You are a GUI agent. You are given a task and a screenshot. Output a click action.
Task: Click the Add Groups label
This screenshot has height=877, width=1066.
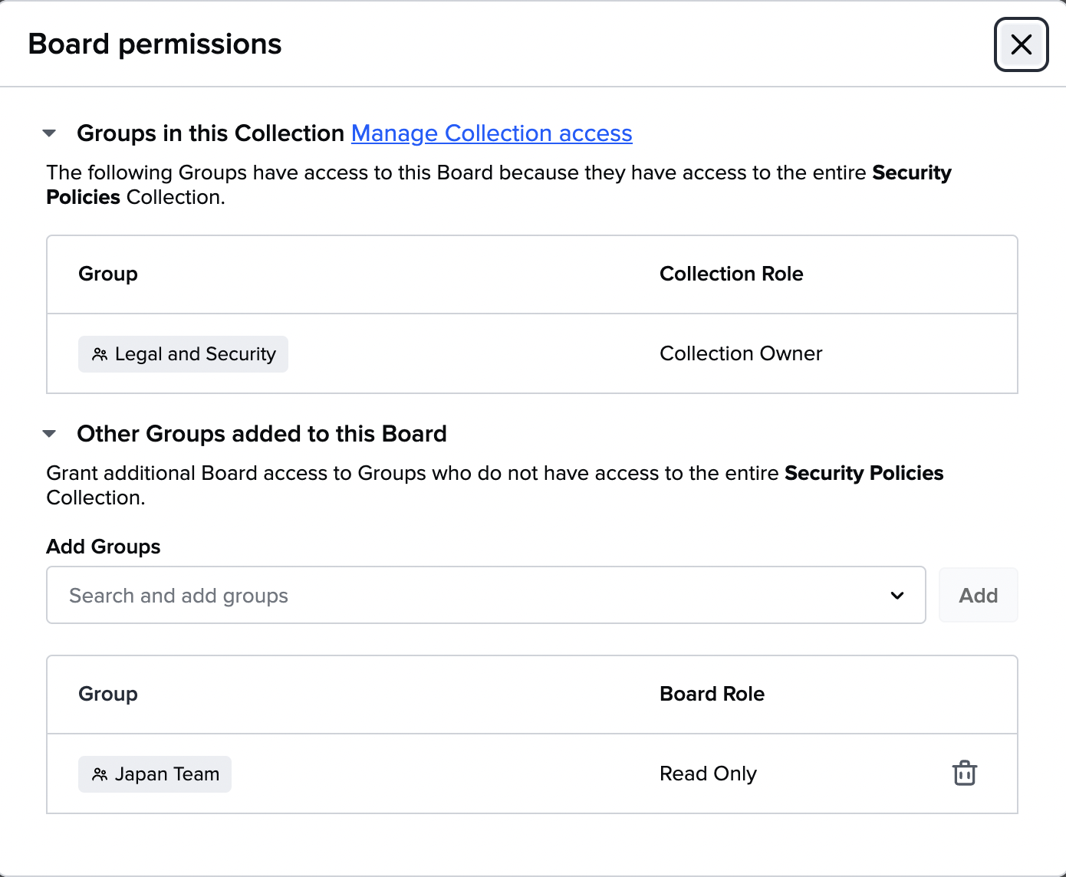pyautogui.click(x=104, y=547)
